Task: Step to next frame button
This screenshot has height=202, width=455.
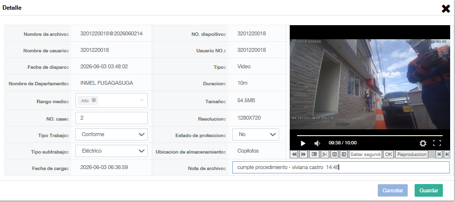Action: (x=344, y=155)
